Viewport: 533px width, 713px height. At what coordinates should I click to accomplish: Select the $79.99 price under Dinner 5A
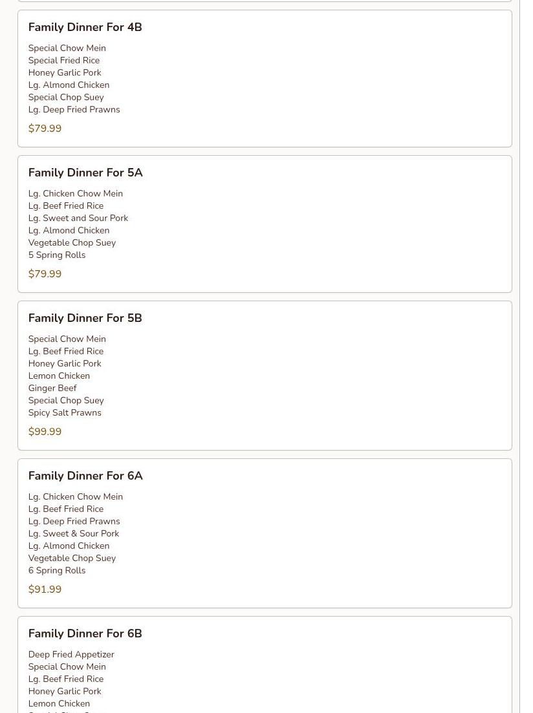45,273
